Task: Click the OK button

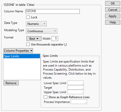Action: (x=113, y=4)
